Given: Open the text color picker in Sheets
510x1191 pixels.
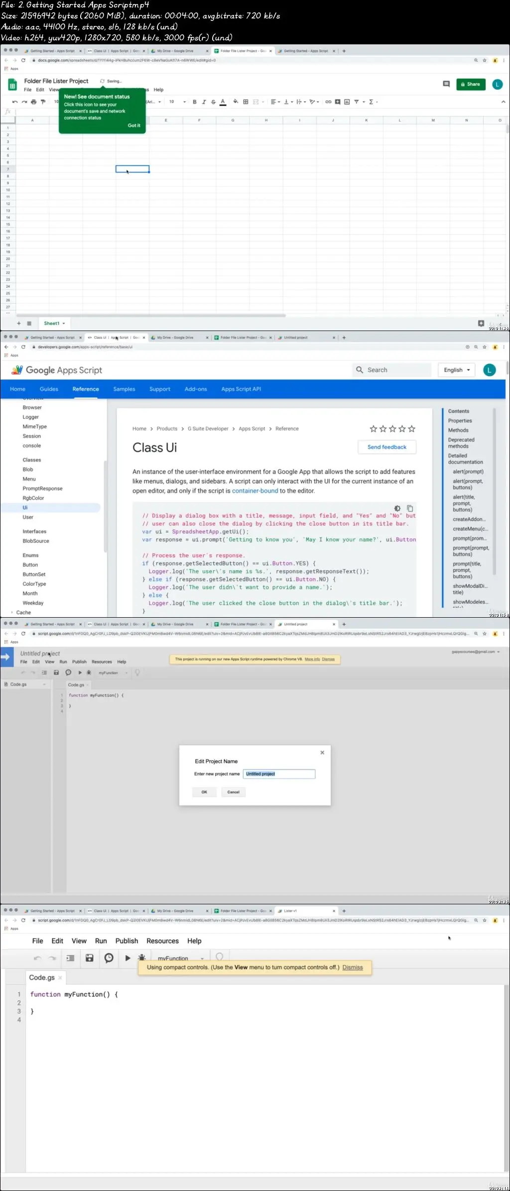Looking at the screenshot, I should coord(223,102).
